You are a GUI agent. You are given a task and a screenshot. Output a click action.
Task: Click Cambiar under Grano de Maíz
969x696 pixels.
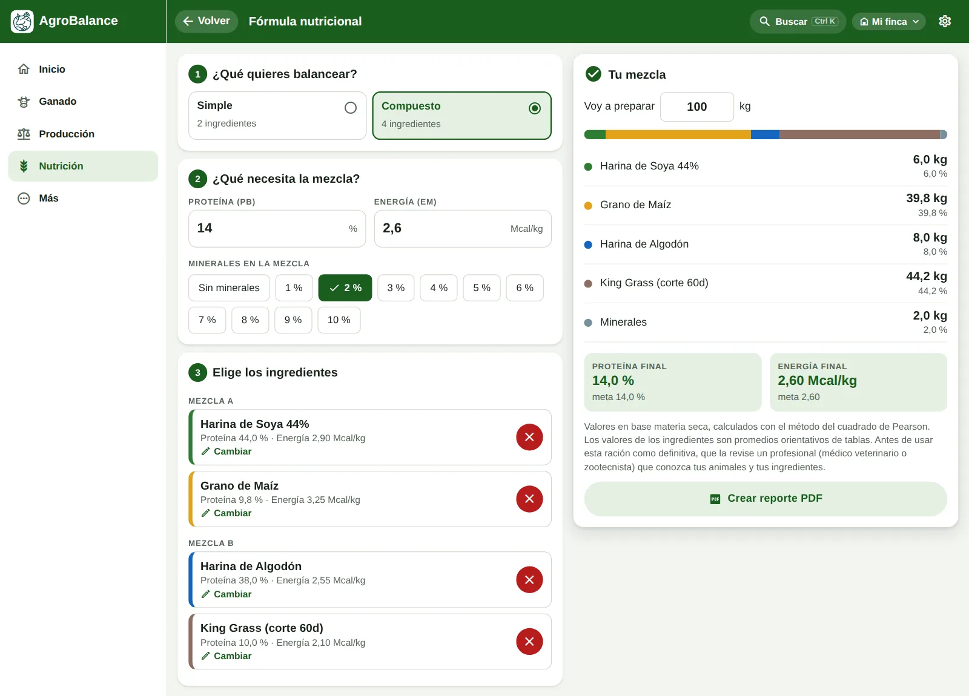click(x=226, y=513)
